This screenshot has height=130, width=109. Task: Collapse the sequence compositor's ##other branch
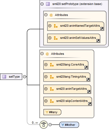(x=50, y=124)
